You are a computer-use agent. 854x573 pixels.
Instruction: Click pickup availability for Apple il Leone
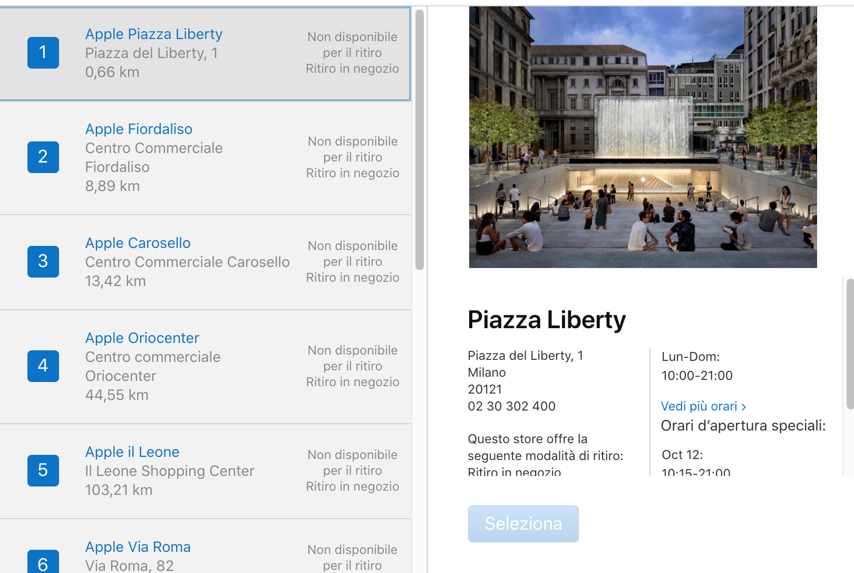point(353,471)
